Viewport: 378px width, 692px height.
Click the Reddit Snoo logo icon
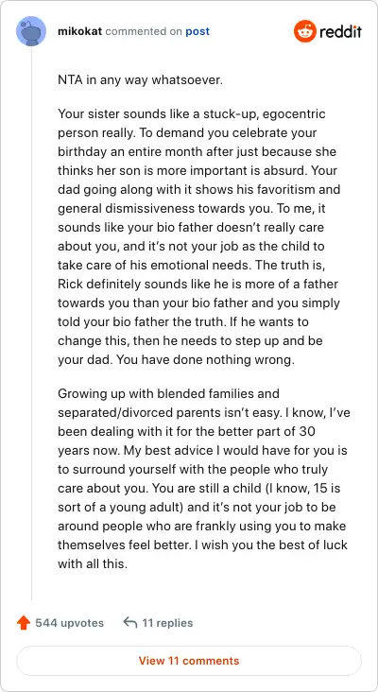click(x=305, y=31)
